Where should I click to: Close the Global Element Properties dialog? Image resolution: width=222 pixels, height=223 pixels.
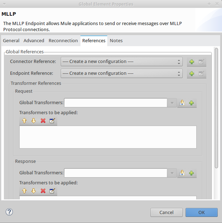tap(217, 4)
